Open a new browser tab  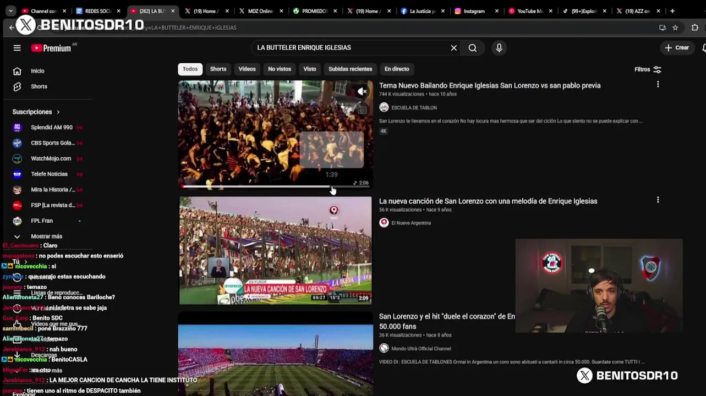tap(672, 11)
